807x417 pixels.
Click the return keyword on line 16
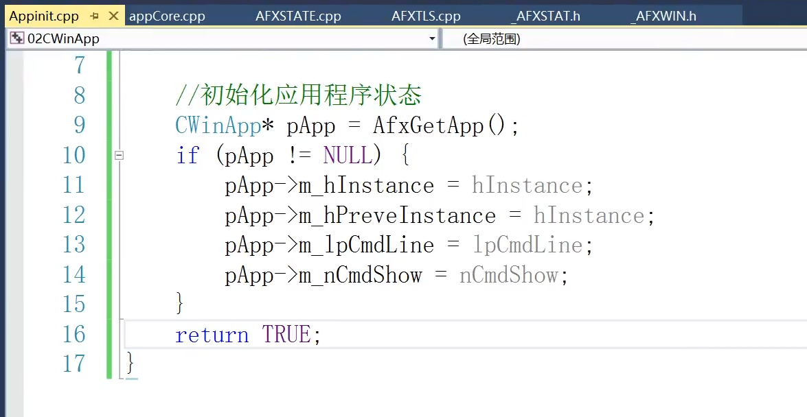pyautogui.click(x=212, y=335)
